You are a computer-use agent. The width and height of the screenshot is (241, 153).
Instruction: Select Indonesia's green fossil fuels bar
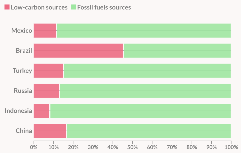[x=140, y=111]
